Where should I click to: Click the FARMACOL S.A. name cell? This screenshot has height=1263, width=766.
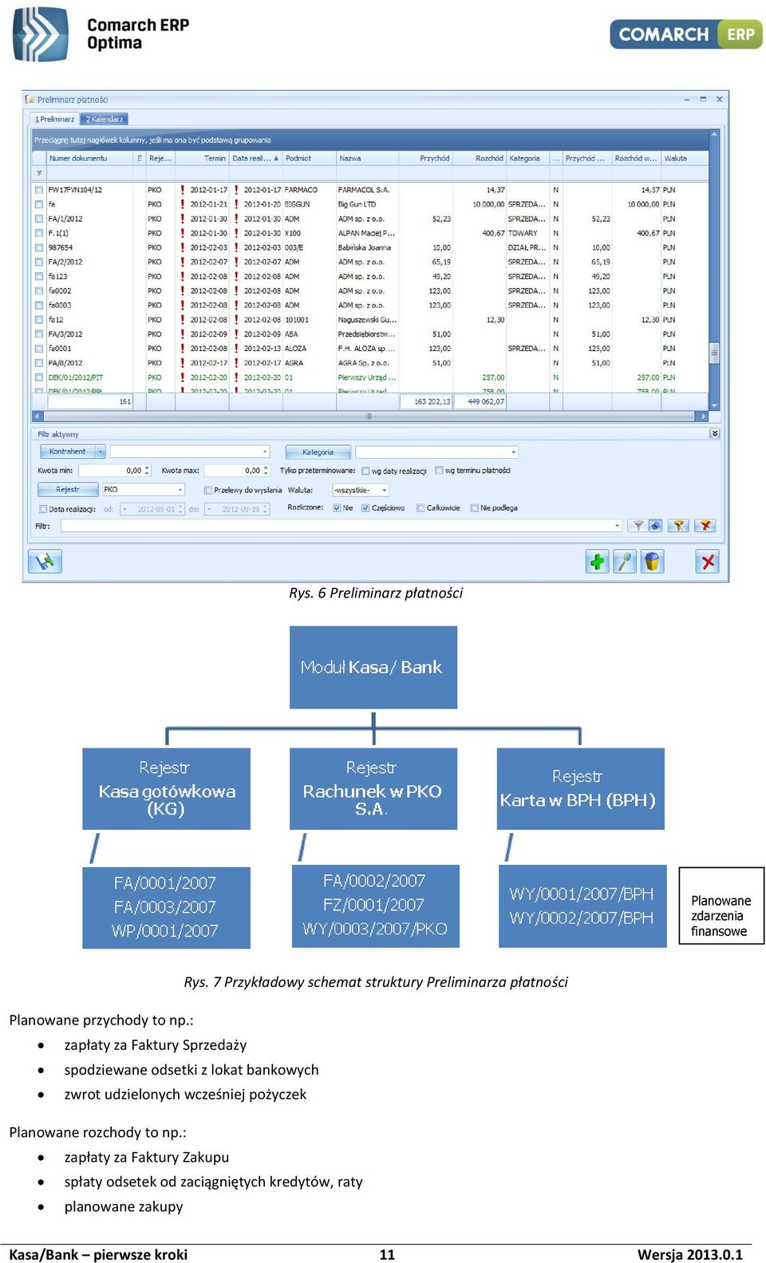(366, 190)
